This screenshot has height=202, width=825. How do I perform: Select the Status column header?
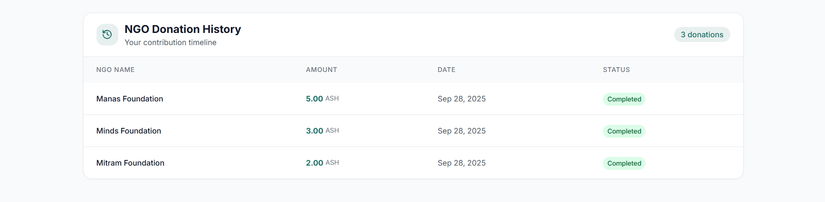(x=616, y=70)
